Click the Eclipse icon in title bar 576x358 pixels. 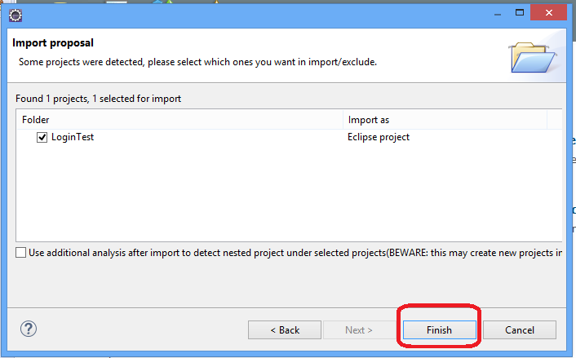point(16,15)
